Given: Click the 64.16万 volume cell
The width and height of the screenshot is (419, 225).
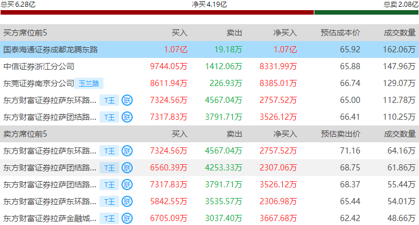Looking at the screenshot, I should (402, 151).
